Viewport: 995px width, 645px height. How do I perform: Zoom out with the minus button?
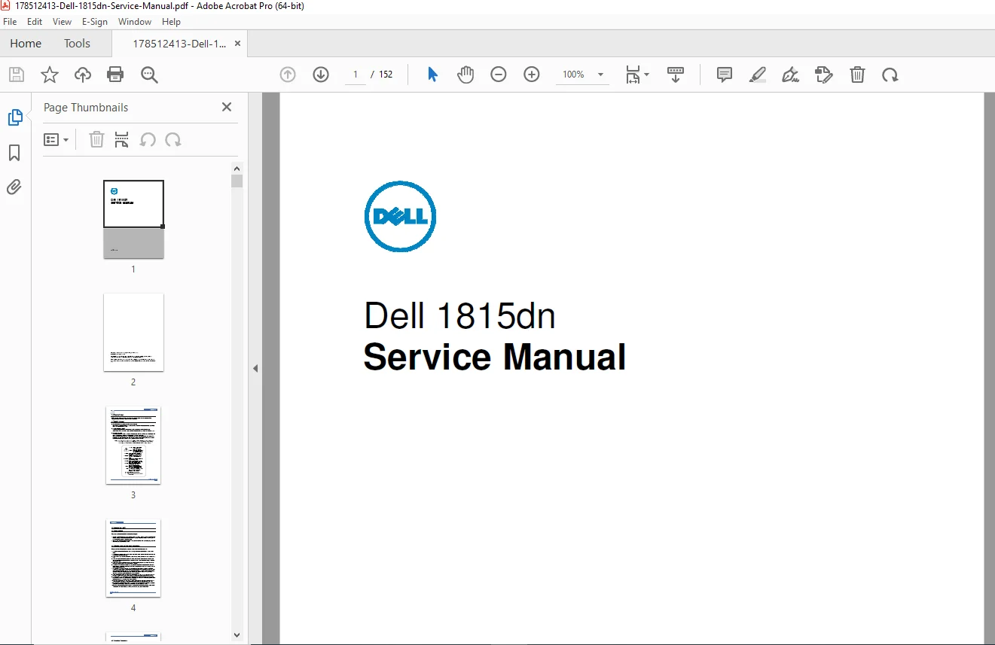(x=499, y=75)
